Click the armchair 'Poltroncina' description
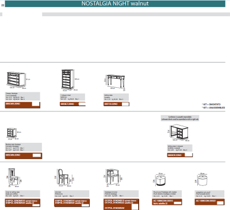This screenshot has width=230, height=210. tap(72, 194)
